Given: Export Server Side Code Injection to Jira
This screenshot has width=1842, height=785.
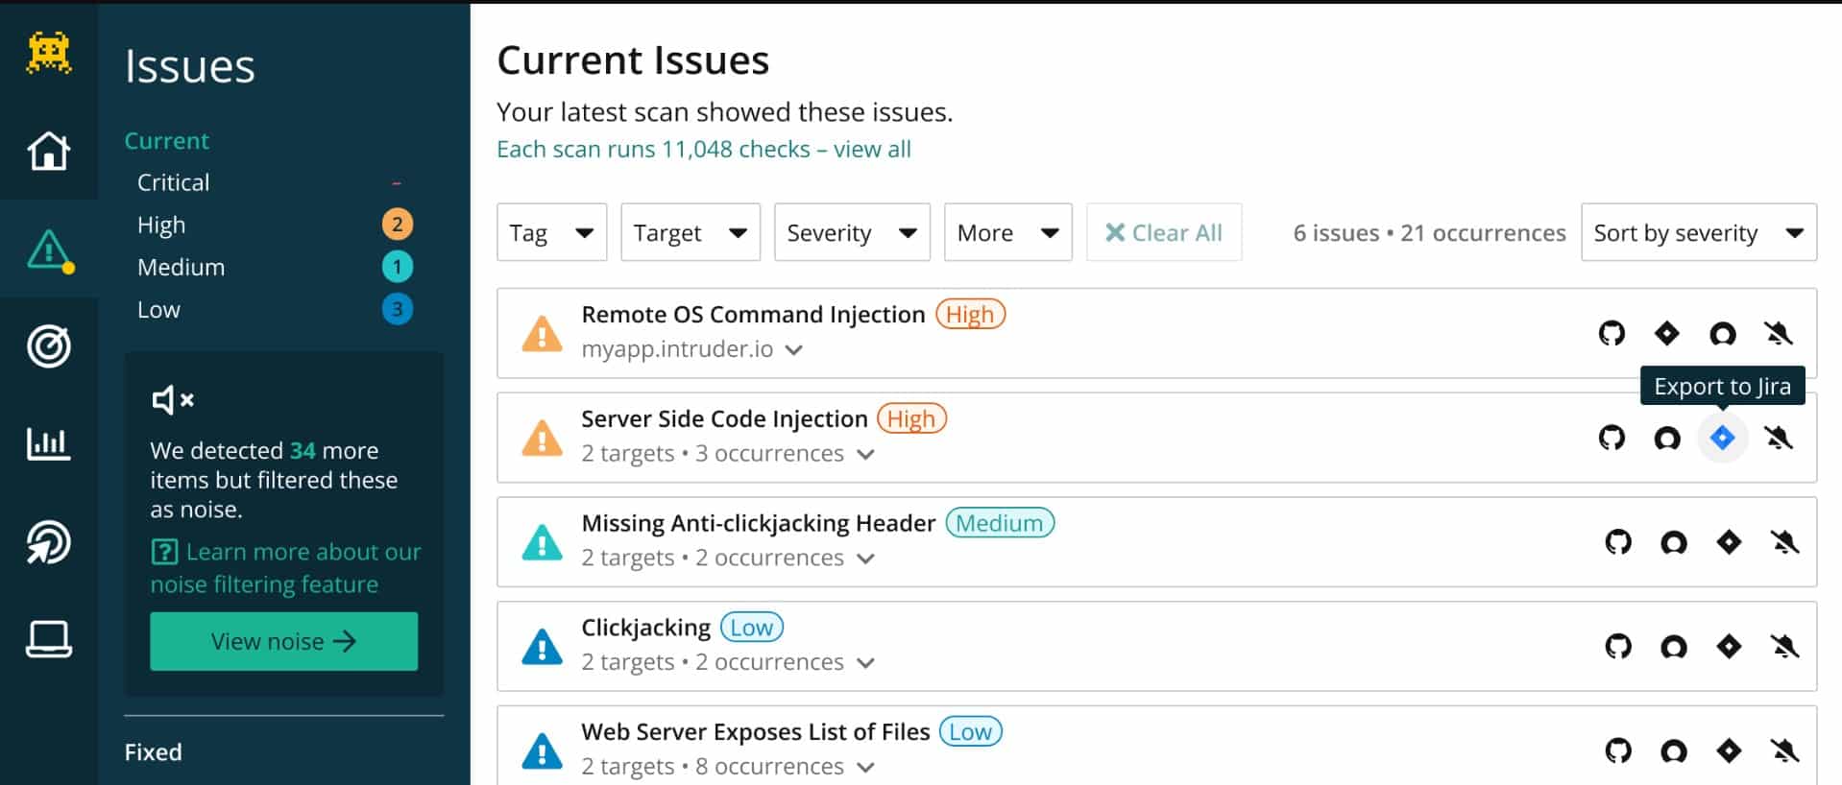Looking at the screenshot, I should 1722,439.
